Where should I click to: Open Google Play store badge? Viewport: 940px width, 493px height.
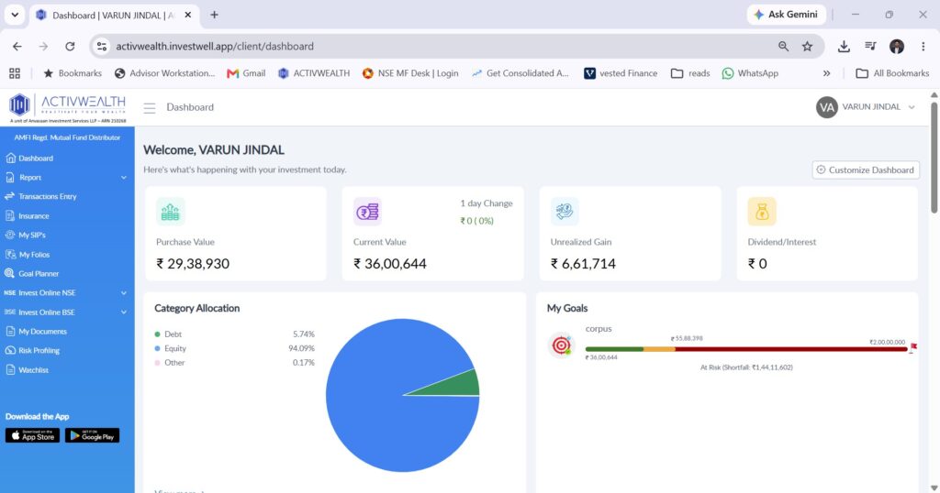pos(93,435)
